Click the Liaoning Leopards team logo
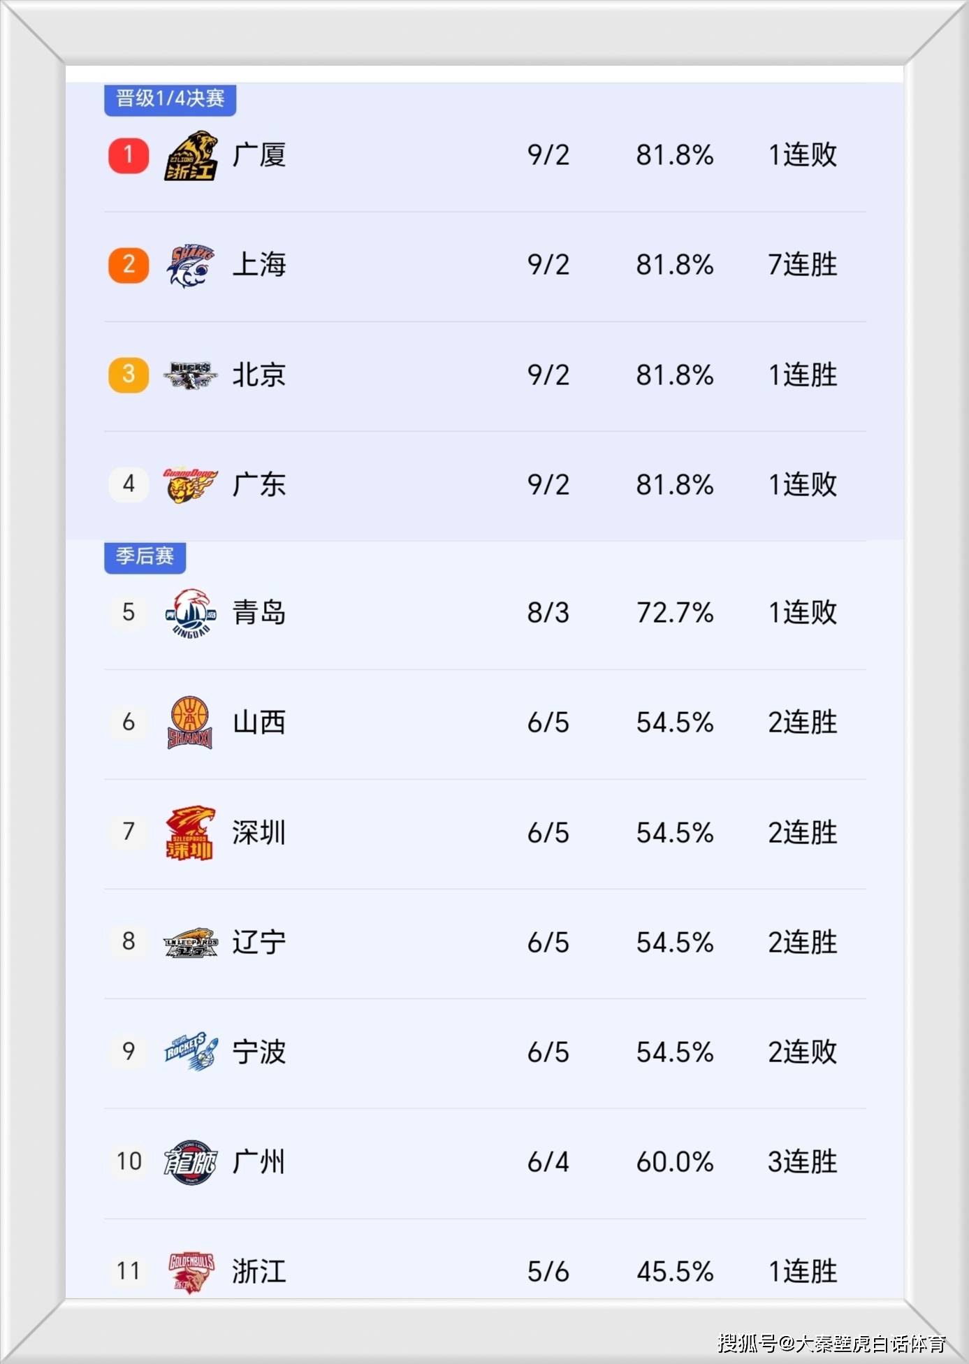 (x=190, y=942)
